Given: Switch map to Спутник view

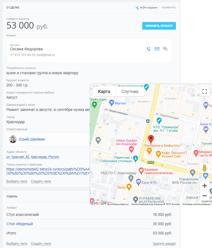Looking at the screenshot, I should coord(130,91).
